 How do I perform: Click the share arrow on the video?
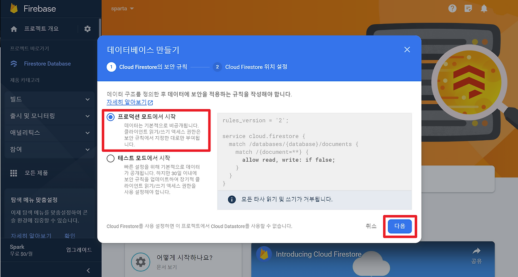coord(476,251)
